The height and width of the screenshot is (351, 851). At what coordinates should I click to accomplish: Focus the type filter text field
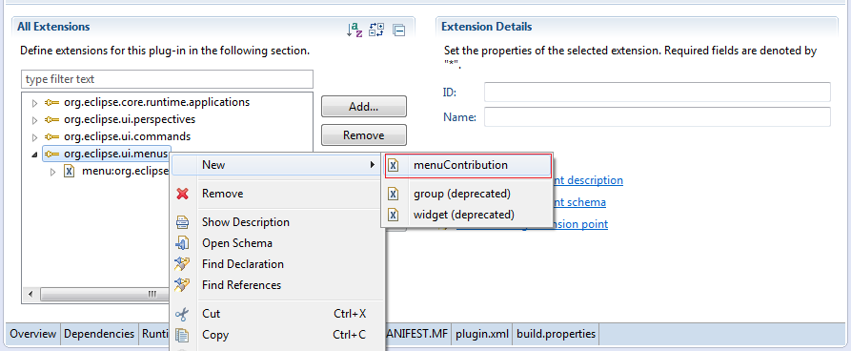coord(167,79)
